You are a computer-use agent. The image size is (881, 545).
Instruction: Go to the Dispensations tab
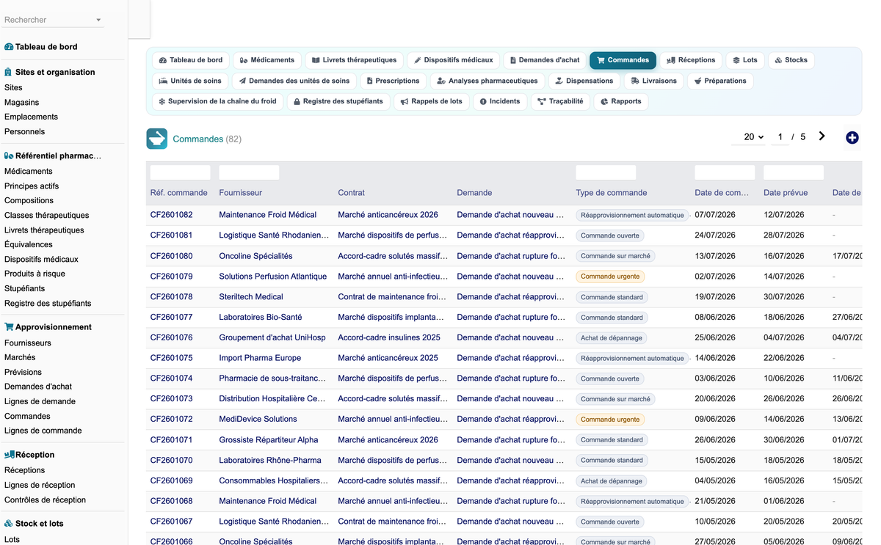(584, 81)
